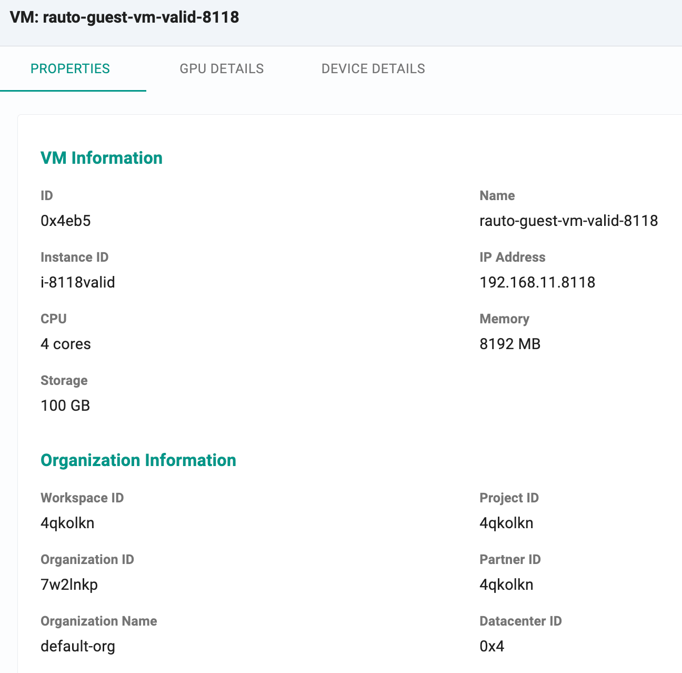Click the VM title header at top
Image resolution: width=682 pixels, height=673 pixels.
[124, 17]
